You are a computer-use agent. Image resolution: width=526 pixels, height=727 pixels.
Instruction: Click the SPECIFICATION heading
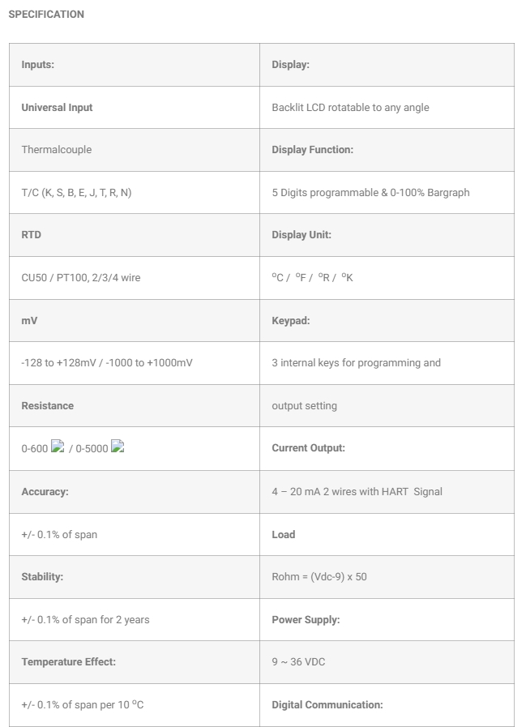tap(46, 15)
